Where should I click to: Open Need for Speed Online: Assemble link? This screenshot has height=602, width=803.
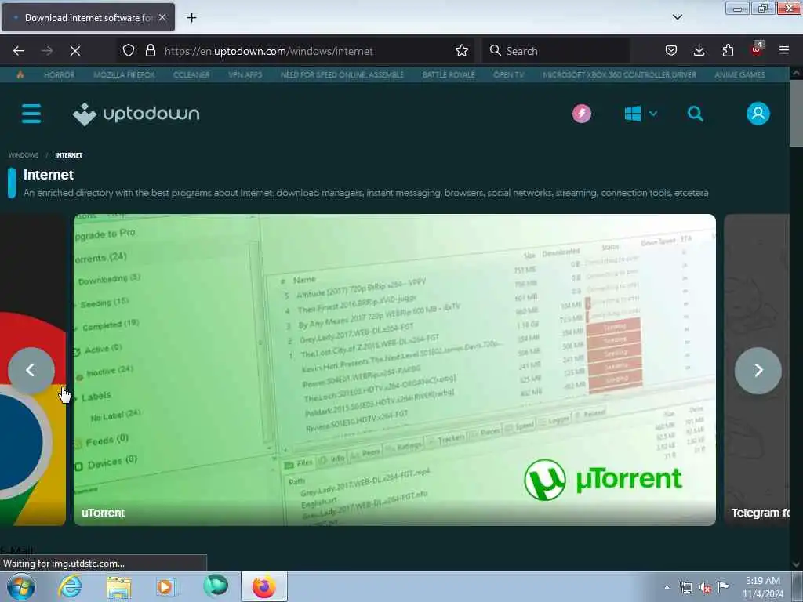[342, 74]
